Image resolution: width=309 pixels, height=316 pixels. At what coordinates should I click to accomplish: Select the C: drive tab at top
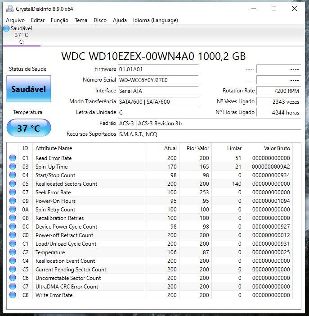(x=22, y=35)
